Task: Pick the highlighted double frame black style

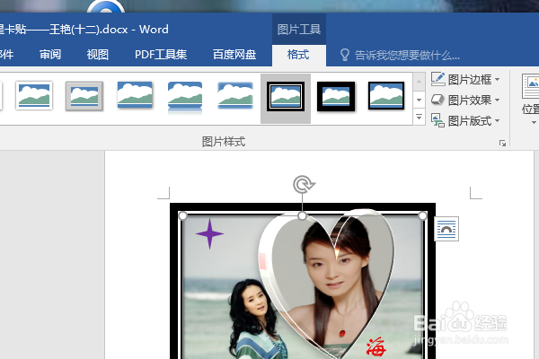Action: coord(286,98)
